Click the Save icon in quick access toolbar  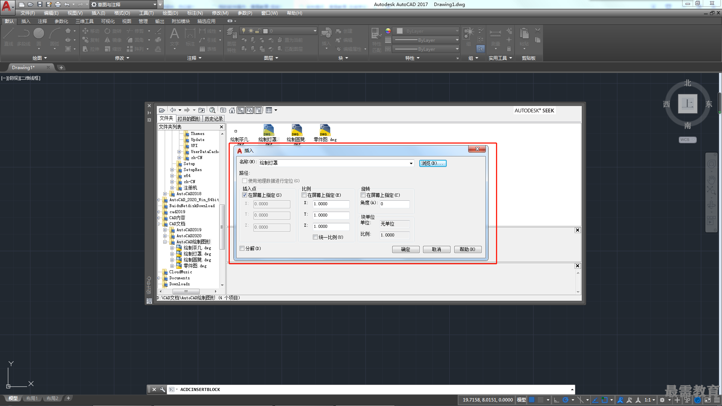[x=39, y=4]
